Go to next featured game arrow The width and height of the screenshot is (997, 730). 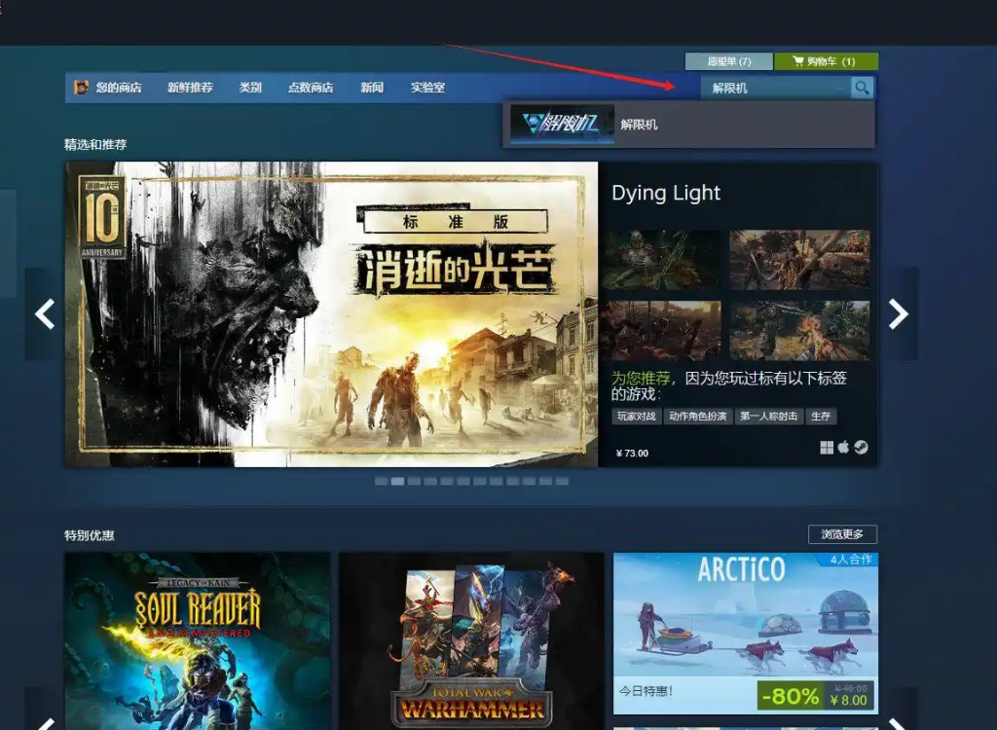click(898, 314)
